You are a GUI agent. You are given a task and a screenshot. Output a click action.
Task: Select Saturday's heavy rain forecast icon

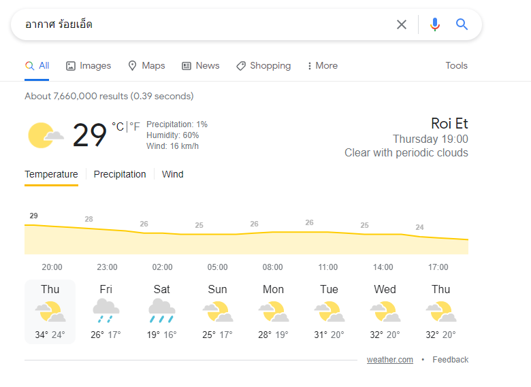tap(162, 311)
